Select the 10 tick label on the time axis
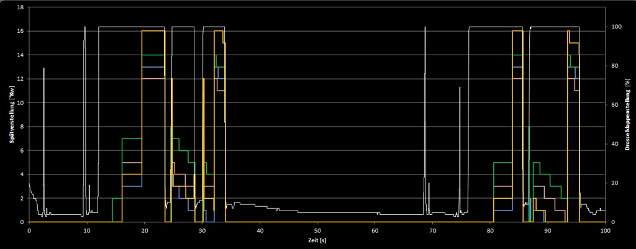636x249 pixels. [87, 229]
